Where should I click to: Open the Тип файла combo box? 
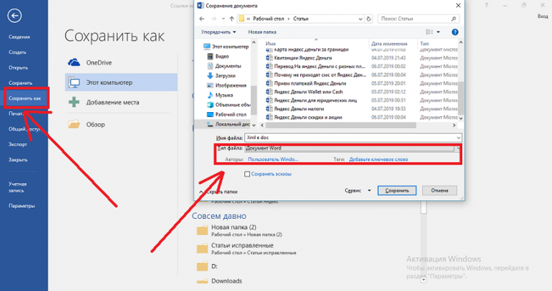tap(353, 148)
